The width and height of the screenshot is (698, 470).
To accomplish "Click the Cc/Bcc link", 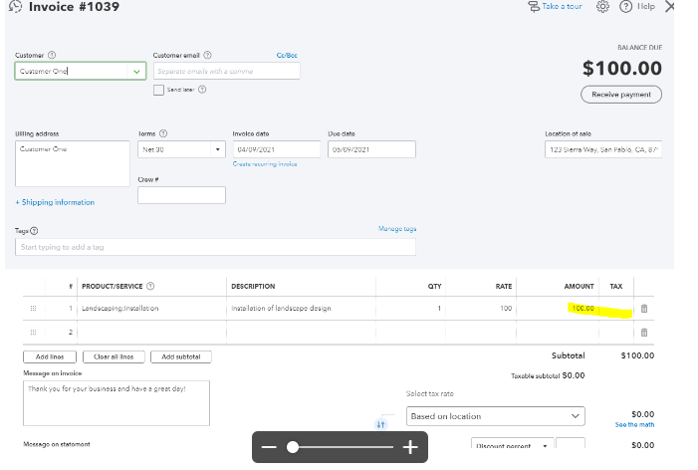I will tap(287, 55).
